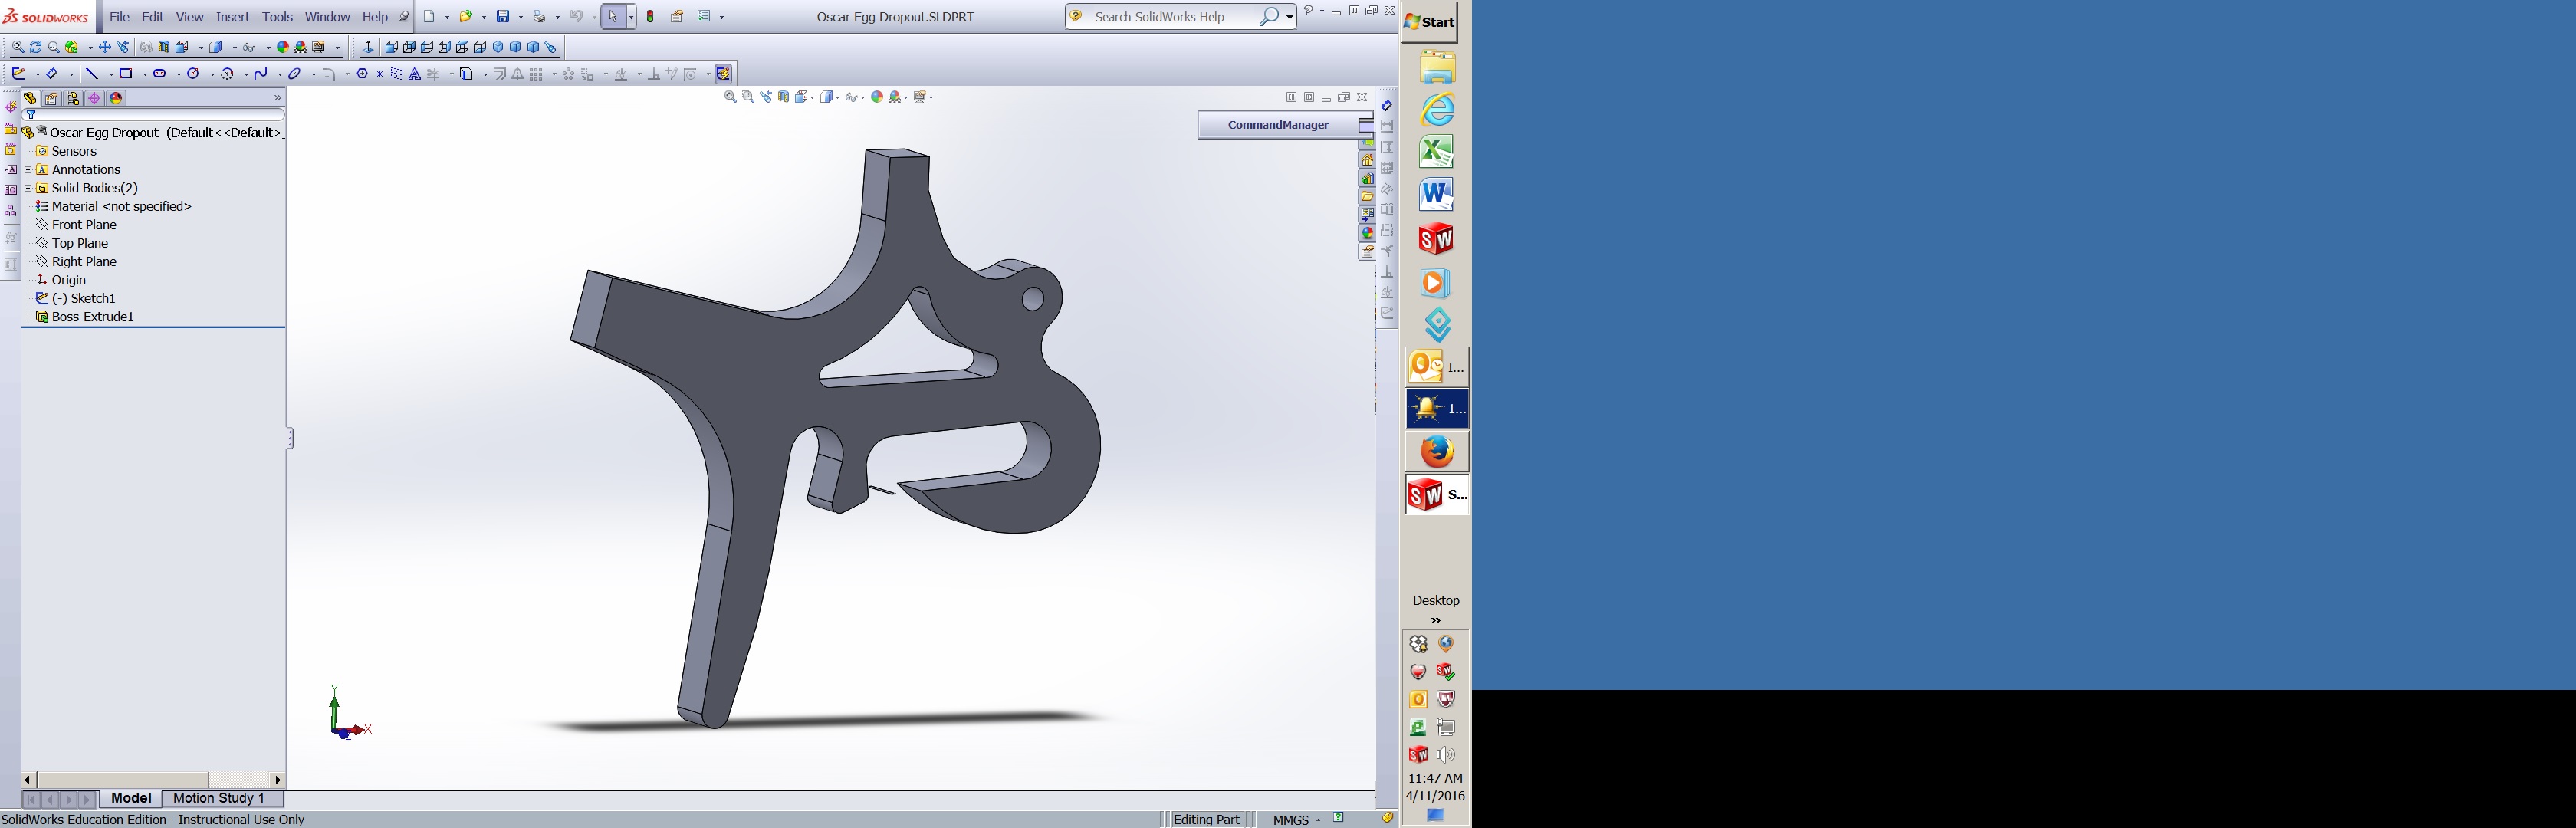Toggle Hide/Show Items glasses in viewport
The height and width of the screenshot is (828, 2576).
[x=851, y=97]
